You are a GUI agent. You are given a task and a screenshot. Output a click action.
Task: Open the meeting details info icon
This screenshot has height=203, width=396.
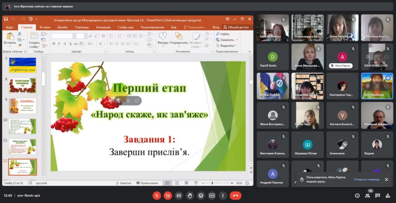click(357, 196)
